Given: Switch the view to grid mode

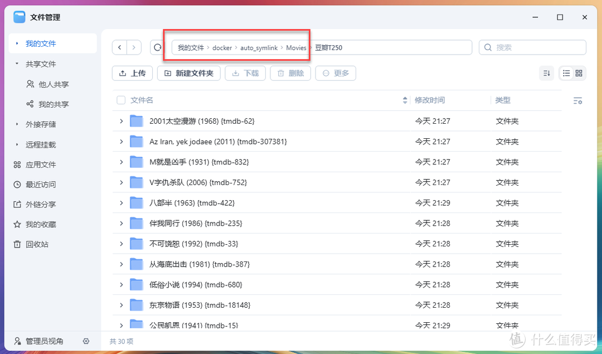Looking at the screenshot, I should pos(579,73).
